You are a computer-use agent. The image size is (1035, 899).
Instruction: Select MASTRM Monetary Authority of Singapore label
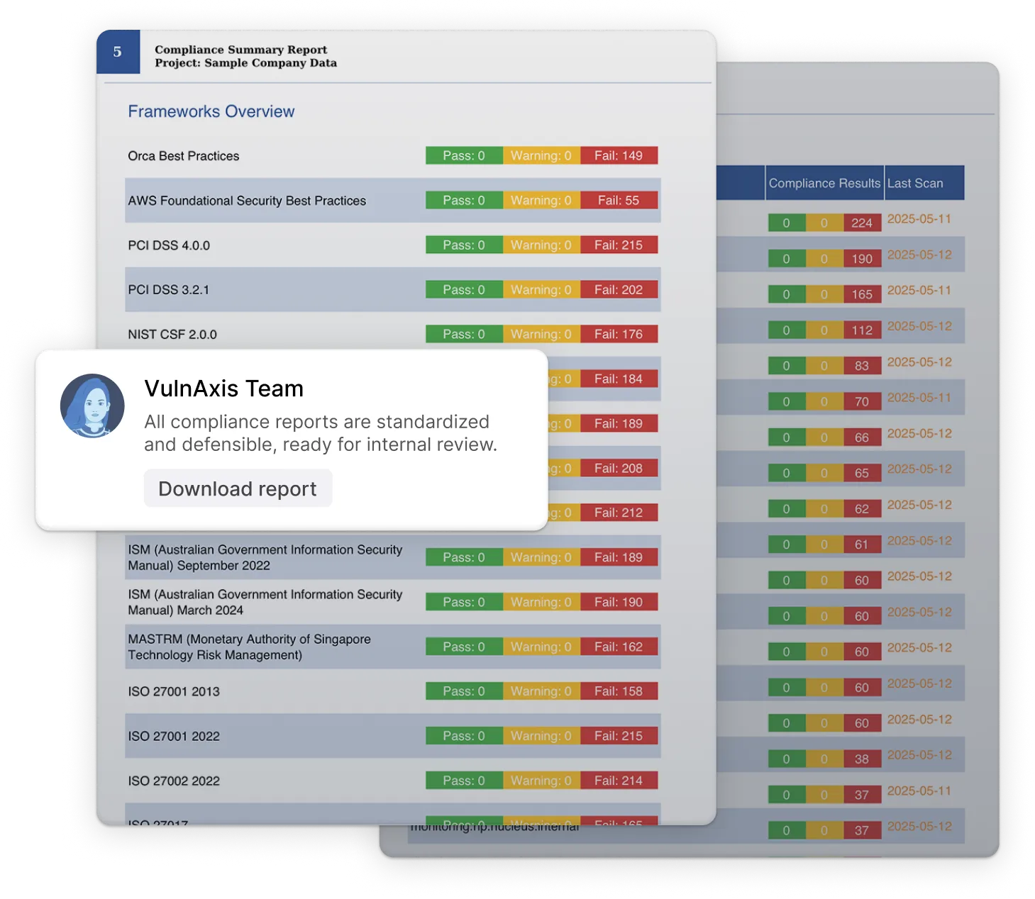249,647
